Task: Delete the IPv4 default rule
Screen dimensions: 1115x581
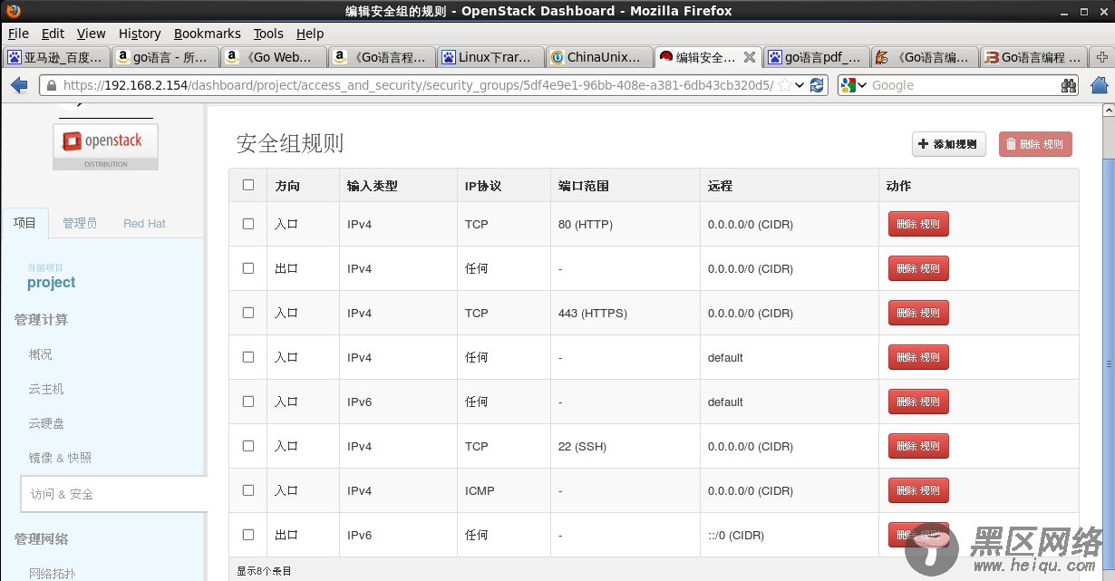Action: click(918, 357)
